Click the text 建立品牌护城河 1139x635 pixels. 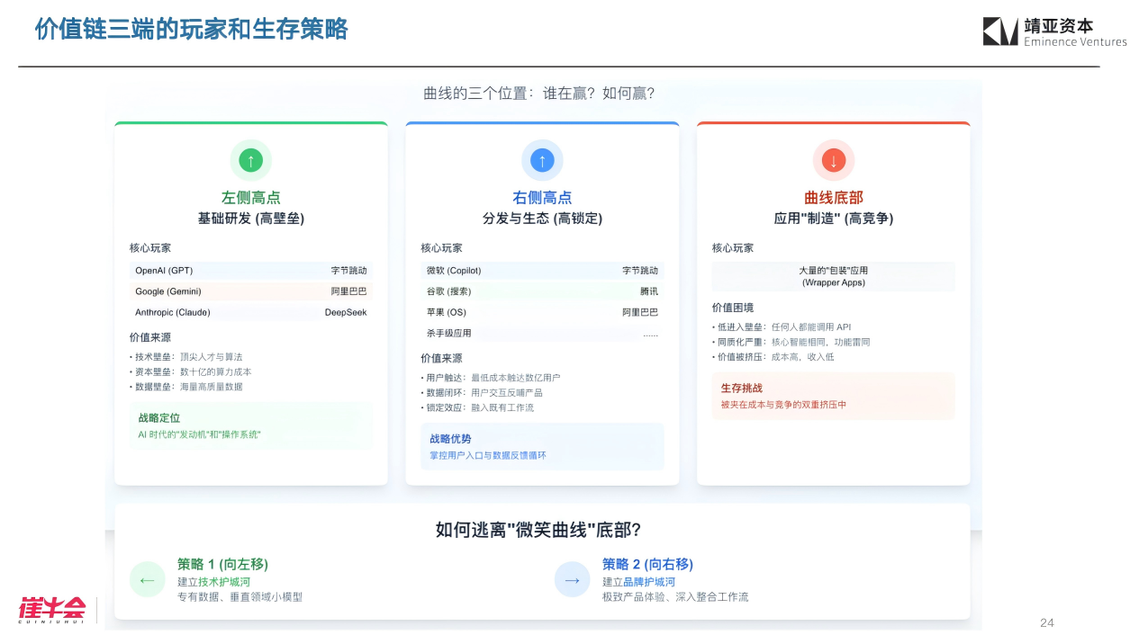click(638, 582)
